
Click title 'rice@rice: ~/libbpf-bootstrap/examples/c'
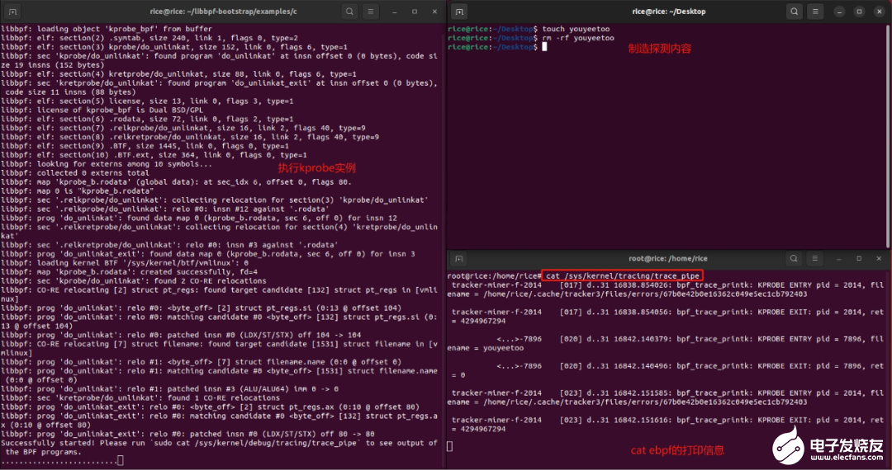[x=225, y=12]
